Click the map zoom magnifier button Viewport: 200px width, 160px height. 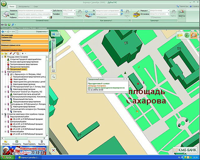point(54,76)
